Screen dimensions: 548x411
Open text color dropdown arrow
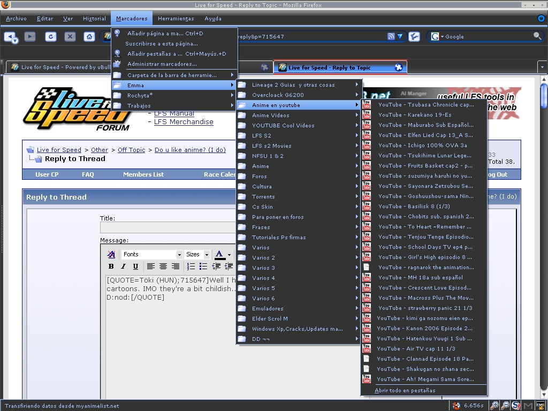click(x=229, y=255)
